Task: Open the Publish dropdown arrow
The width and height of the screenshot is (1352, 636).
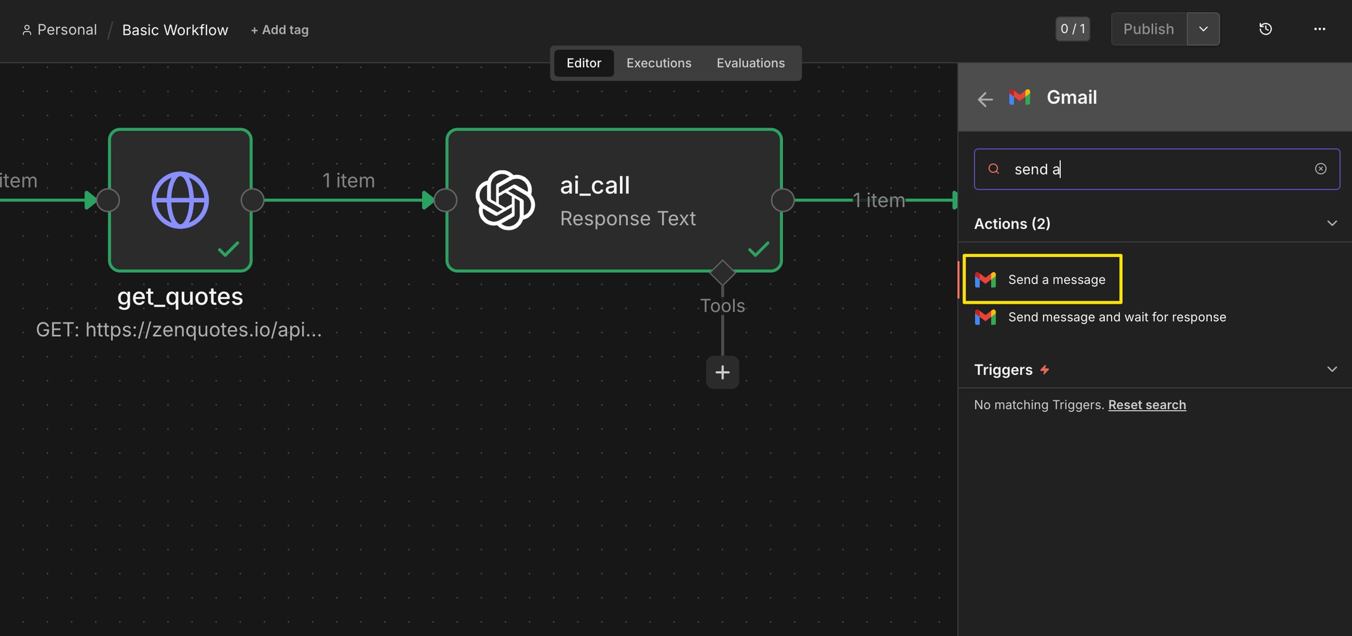Action: coord(1203,29)
